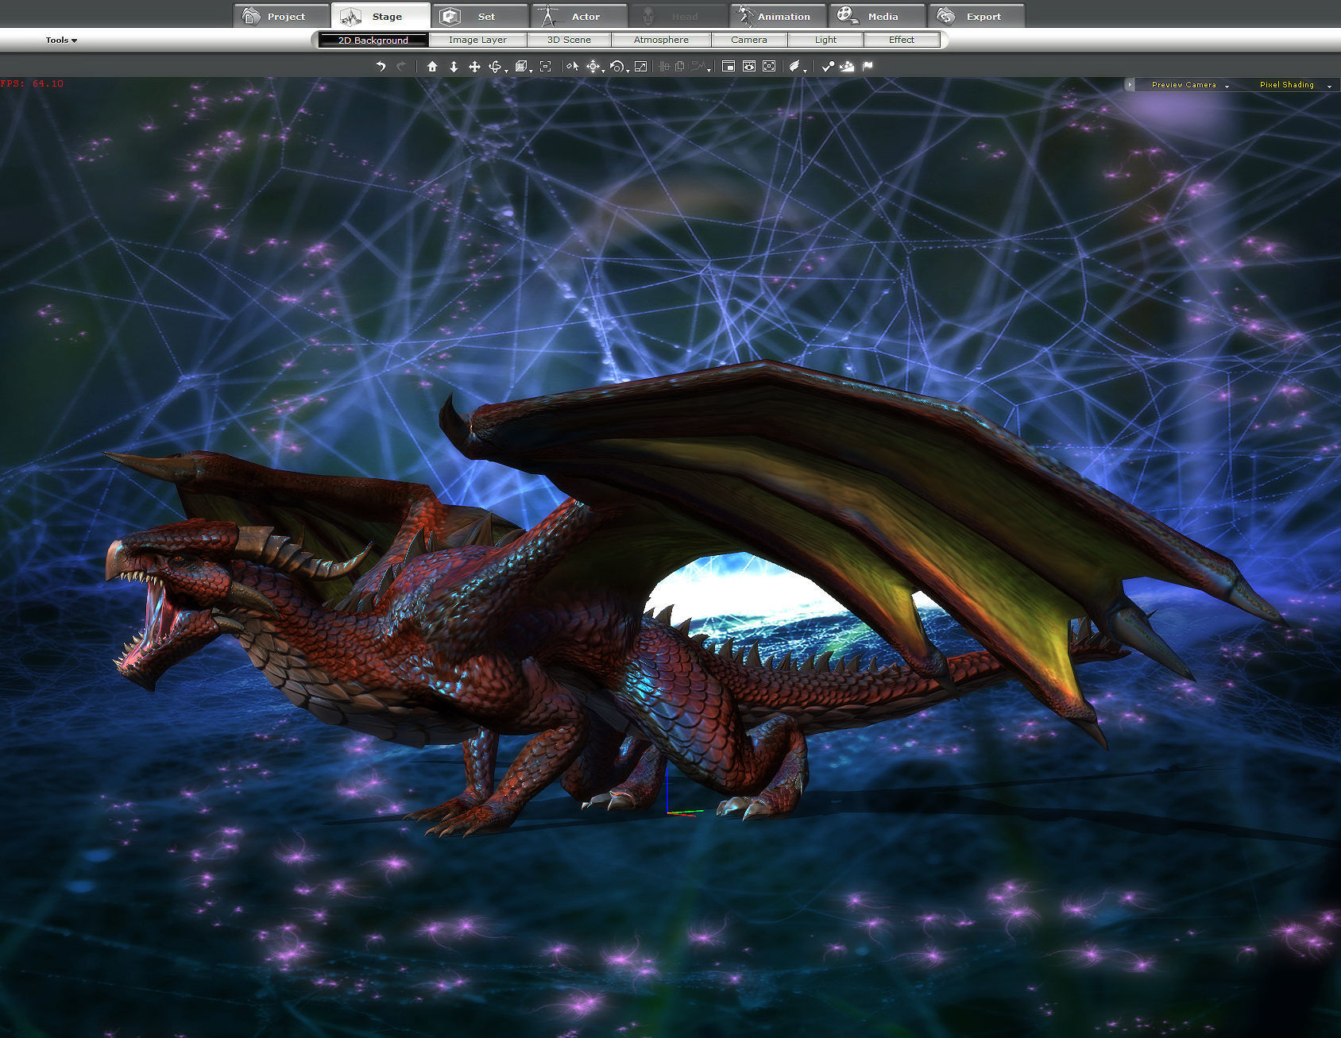Expand the path curve dropdown arrow

[709, 71]
